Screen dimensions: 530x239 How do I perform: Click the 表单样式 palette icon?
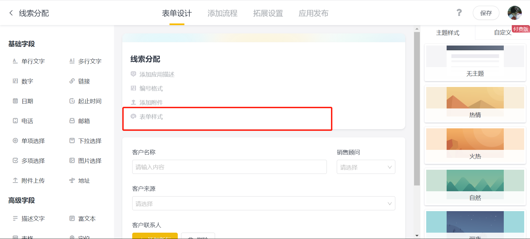pos(133,116)
